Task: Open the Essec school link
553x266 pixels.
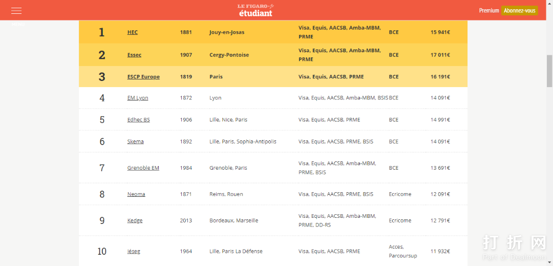Action: [x=134, y=55]
